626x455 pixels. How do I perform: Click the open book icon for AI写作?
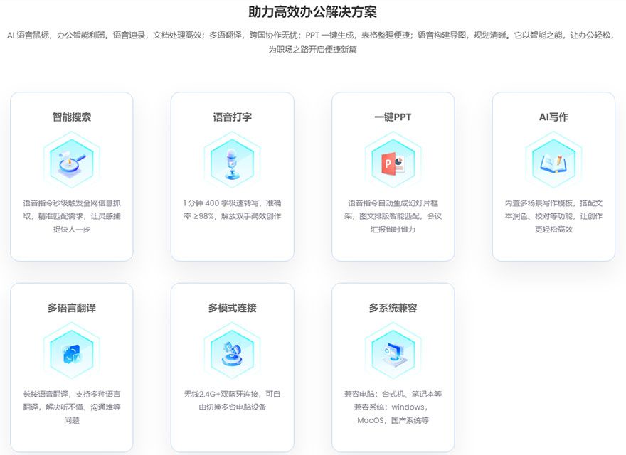pyautogui.click(x=553, y=161)
